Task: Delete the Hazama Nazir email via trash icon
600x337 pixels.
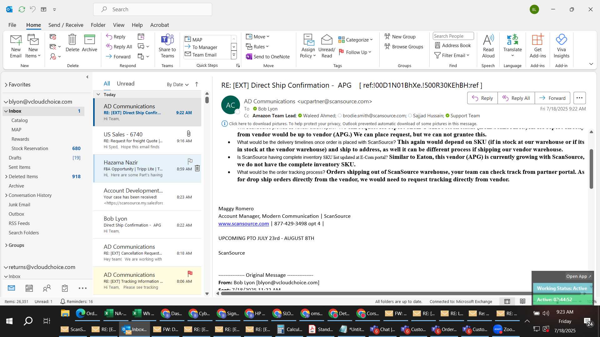Action: [x=197, y=168]
